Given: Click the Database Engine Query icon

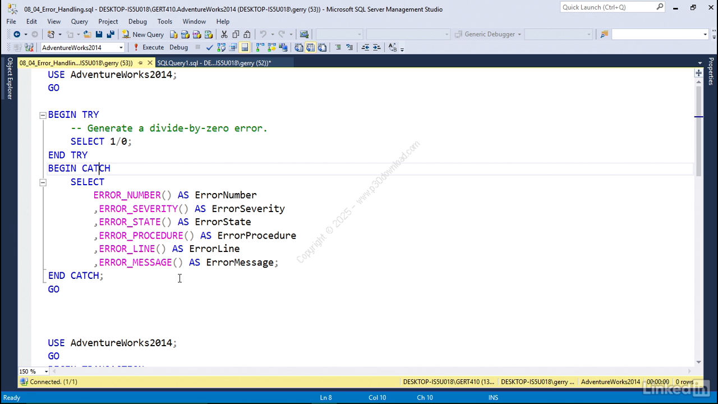Looking at the screenshot, I should pos(173,34).
